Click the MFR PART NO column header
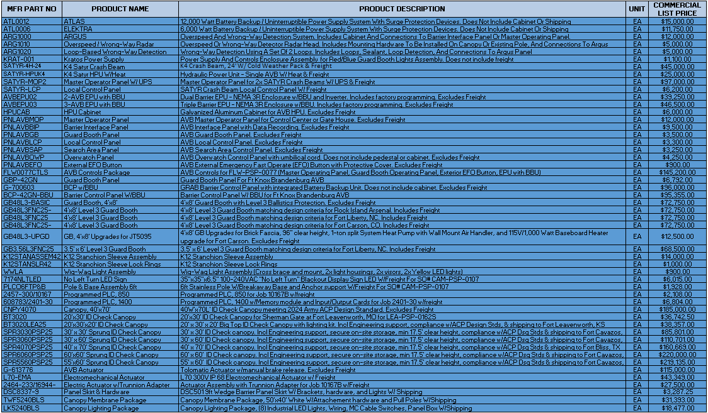 31,9
